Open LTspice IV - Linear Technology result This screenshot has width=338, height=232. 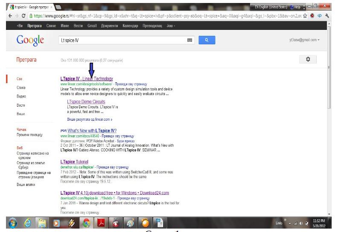click(x=87, y=79)
